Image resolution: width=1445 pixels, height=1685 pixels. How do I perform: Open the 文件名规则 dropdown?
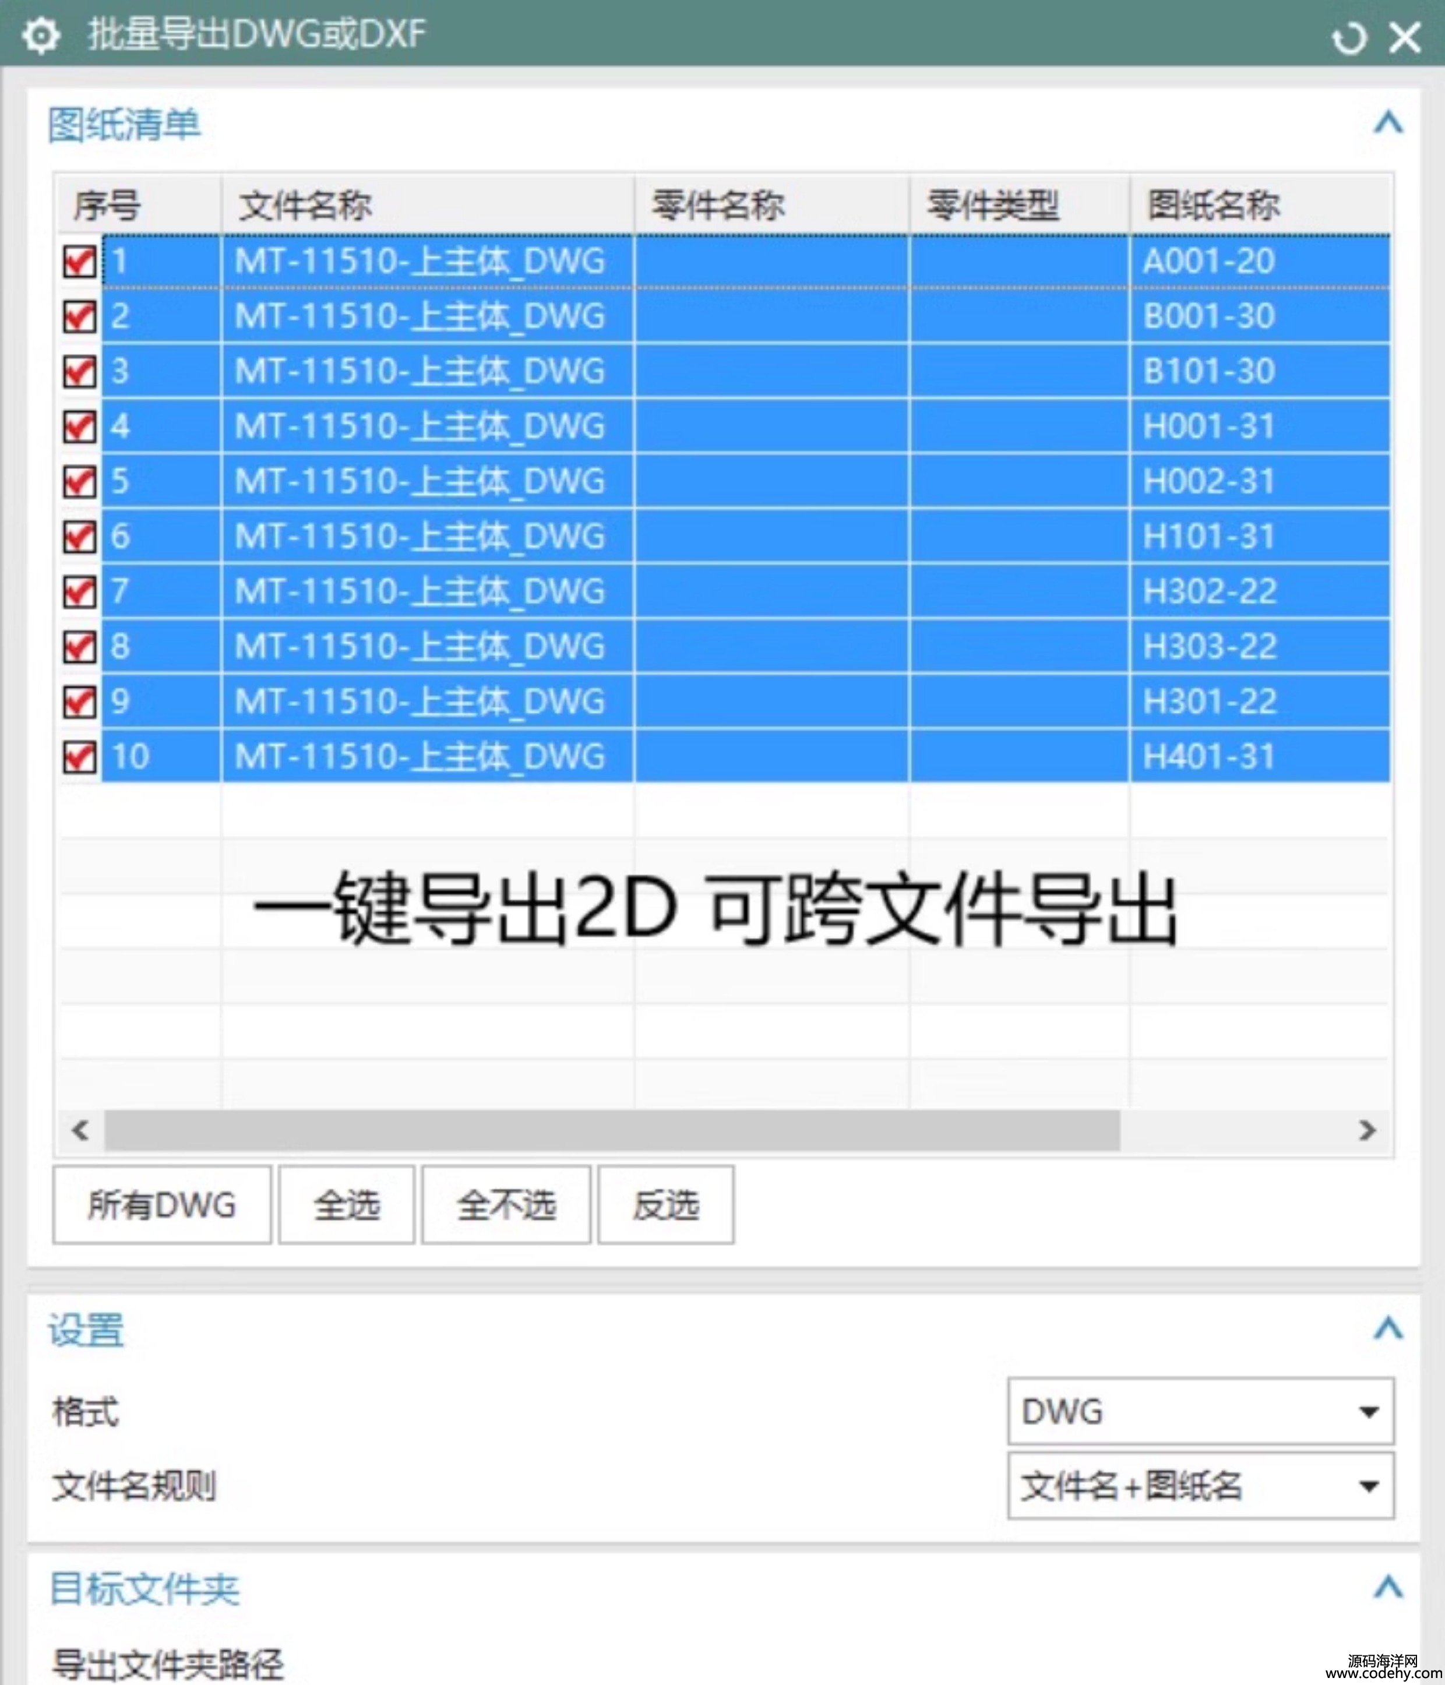1201,1486
